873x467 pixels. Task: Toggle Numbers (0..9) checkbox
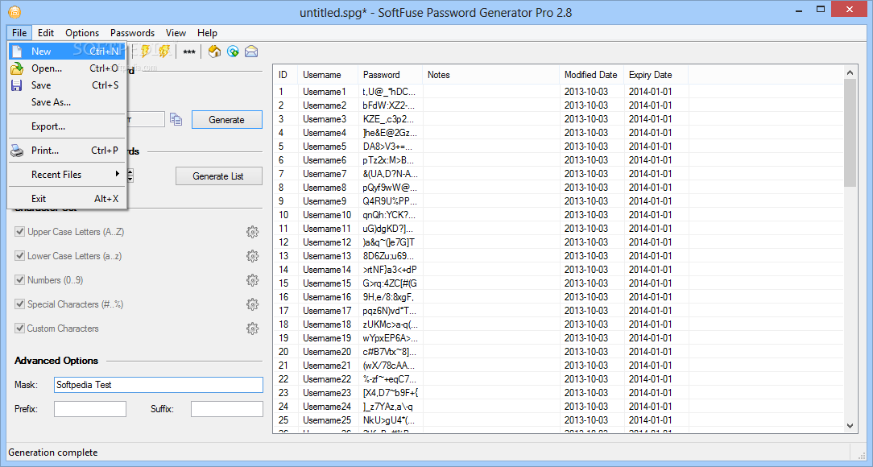click(x=19, y=280)
